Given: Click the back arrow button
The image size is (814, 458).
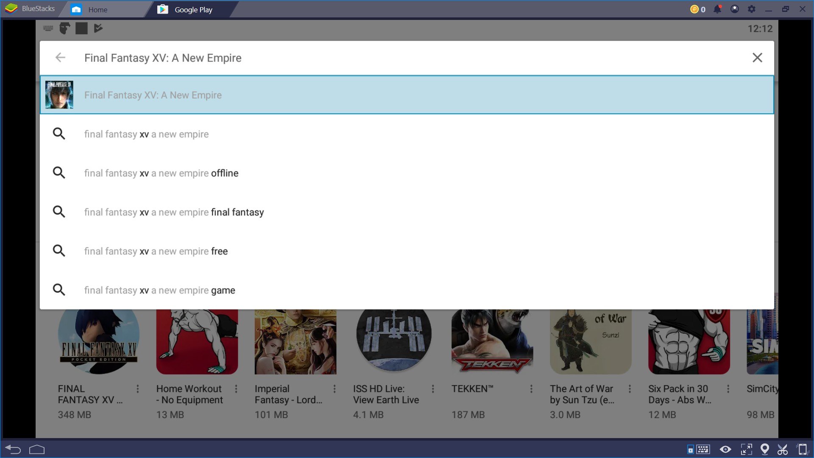Looking at the screenshot, I should (x=61, y=58).
